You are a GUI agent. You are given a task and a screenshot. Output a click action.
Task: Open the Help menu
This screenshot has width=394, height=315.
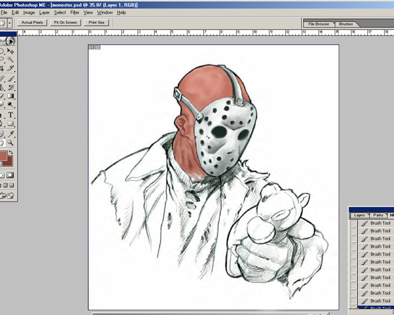coord(121,12)
